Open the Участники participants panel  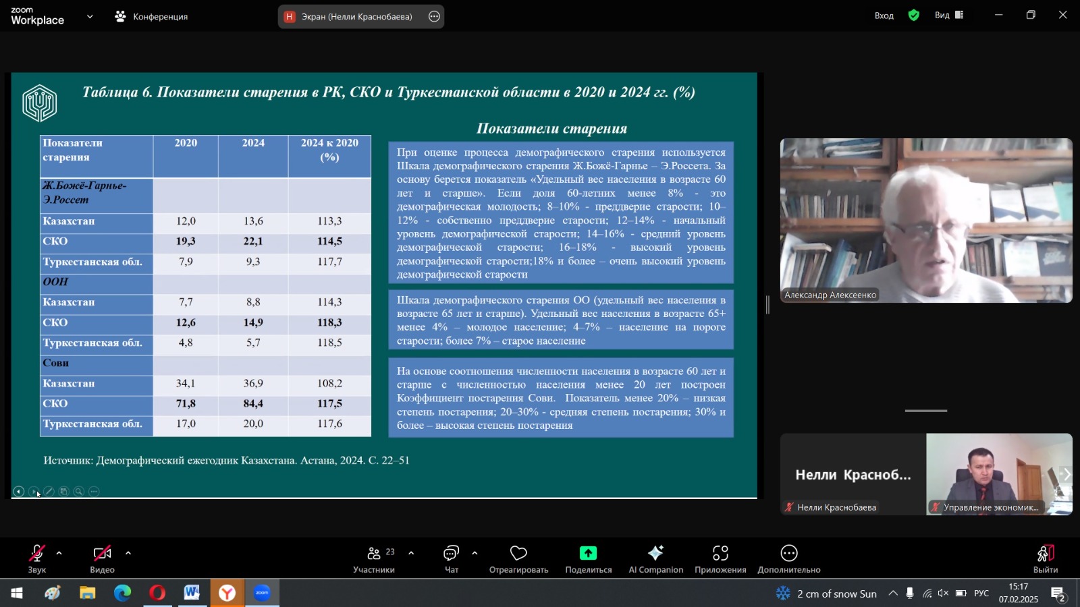[373, 558]
